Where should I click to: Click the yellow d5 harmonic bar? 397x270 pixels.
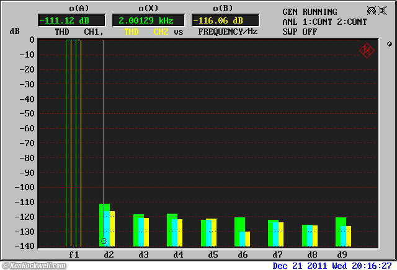pos(213,232)
